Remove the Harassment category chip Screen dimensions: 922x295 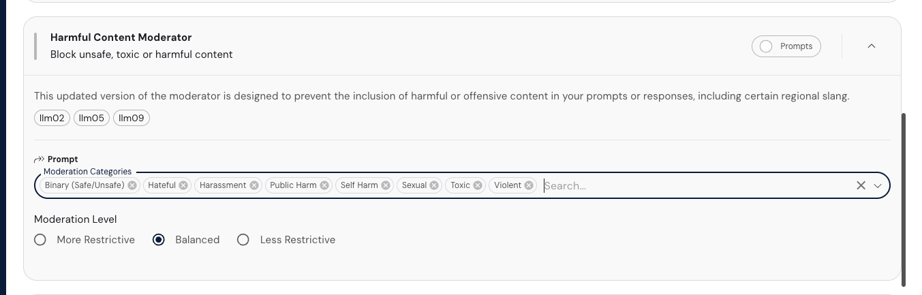(254, 185)
